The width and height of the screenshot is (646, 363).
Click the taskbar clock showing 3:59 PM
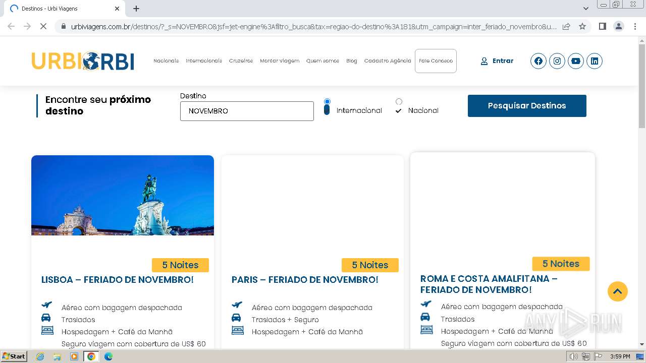click(x=620, y=356)
